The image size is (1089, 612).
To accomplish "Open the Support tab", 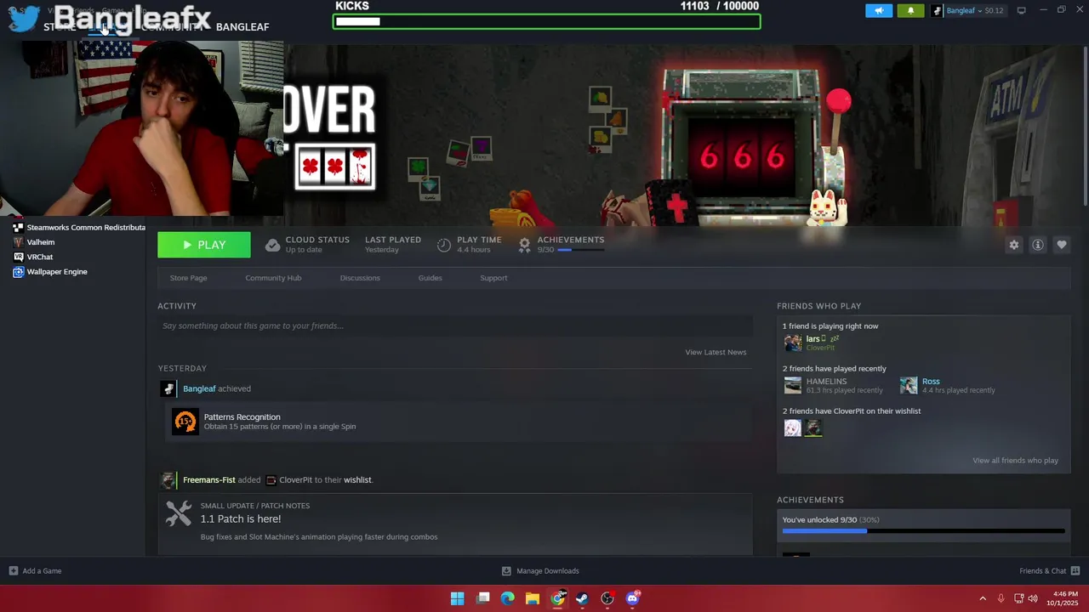I will tap(493, 278).
